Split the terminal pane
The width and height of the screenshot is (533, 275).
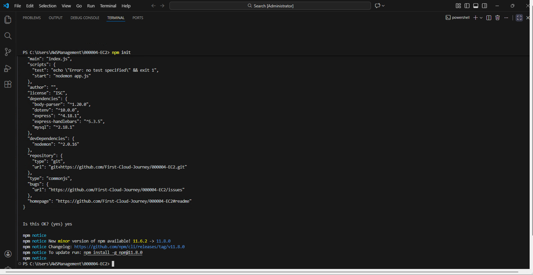click(x=489, y=18)
